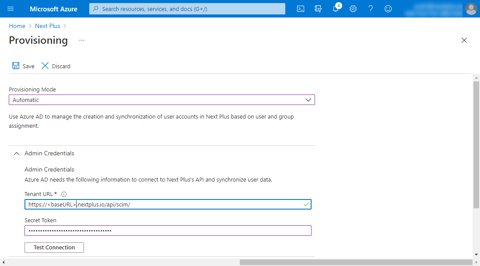The image size is (480, 266).
Task: Click into the Secret Token field
Action: (168, 231)
